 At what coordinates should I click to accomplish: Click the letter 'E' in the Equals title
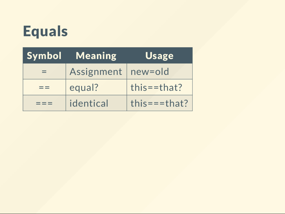[x=27, y=31]
